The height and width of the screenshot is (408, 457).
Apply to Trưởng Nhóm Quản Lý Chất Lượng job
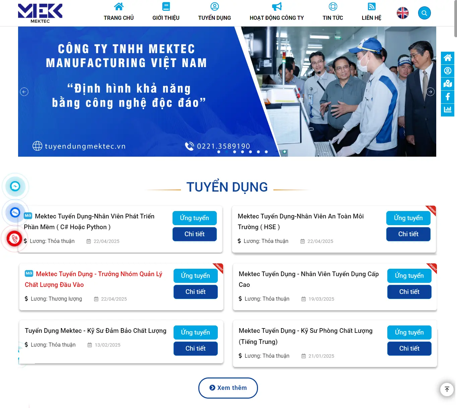coord(195,276)
